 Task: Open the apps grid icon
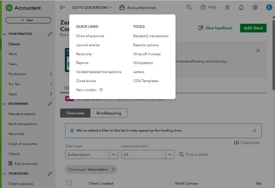tap(228, 7)
